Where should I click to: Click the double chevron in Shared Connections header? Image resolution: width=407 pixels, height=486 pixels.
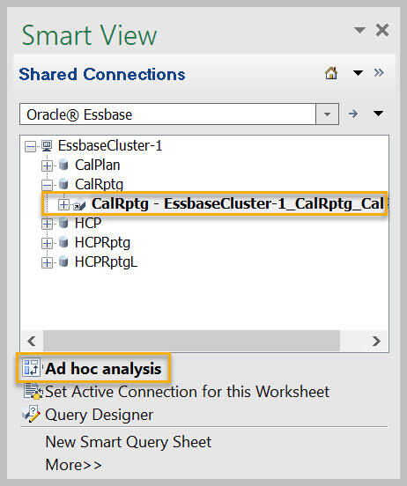click(x=379, y=72)
